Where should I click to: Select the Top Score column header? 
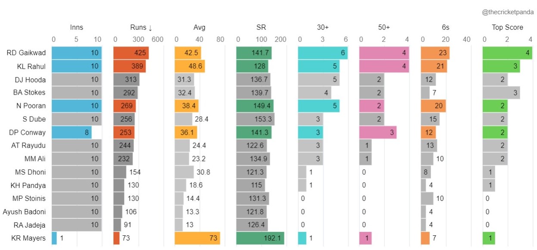(507, 28)
